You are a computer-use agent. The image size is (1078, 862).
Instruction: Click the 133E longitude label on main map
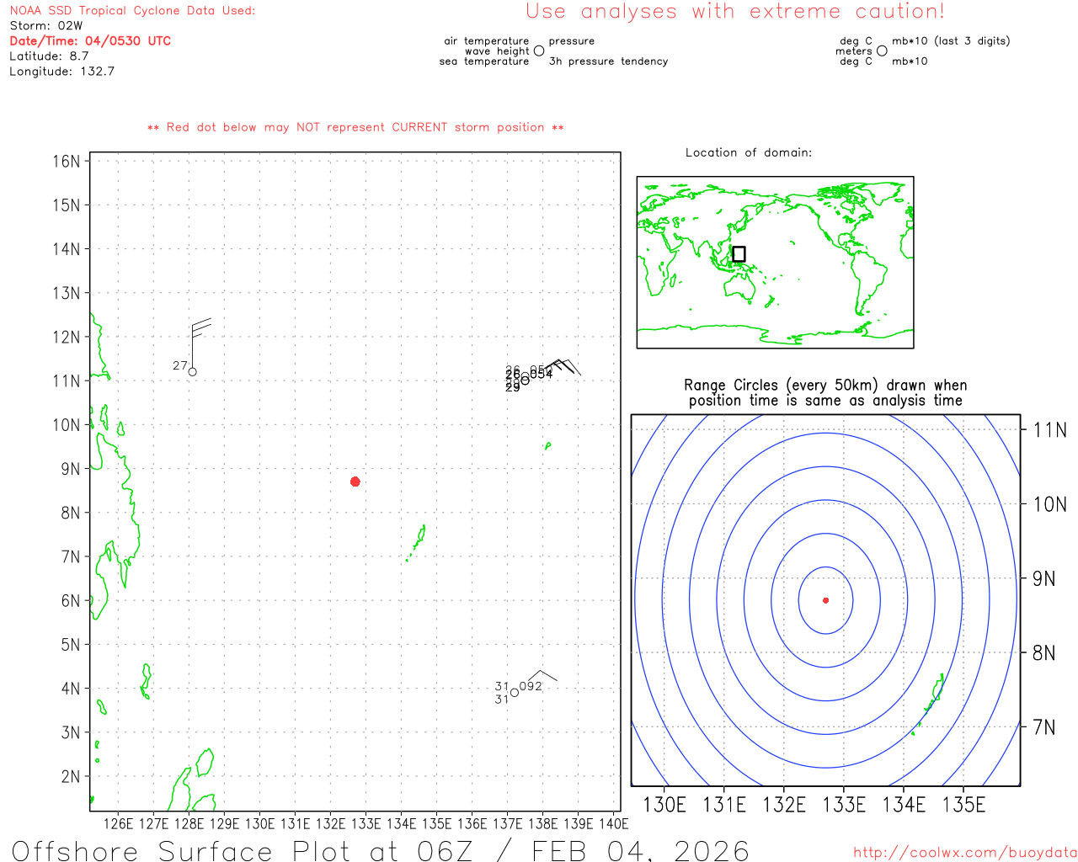click(366, 823)
